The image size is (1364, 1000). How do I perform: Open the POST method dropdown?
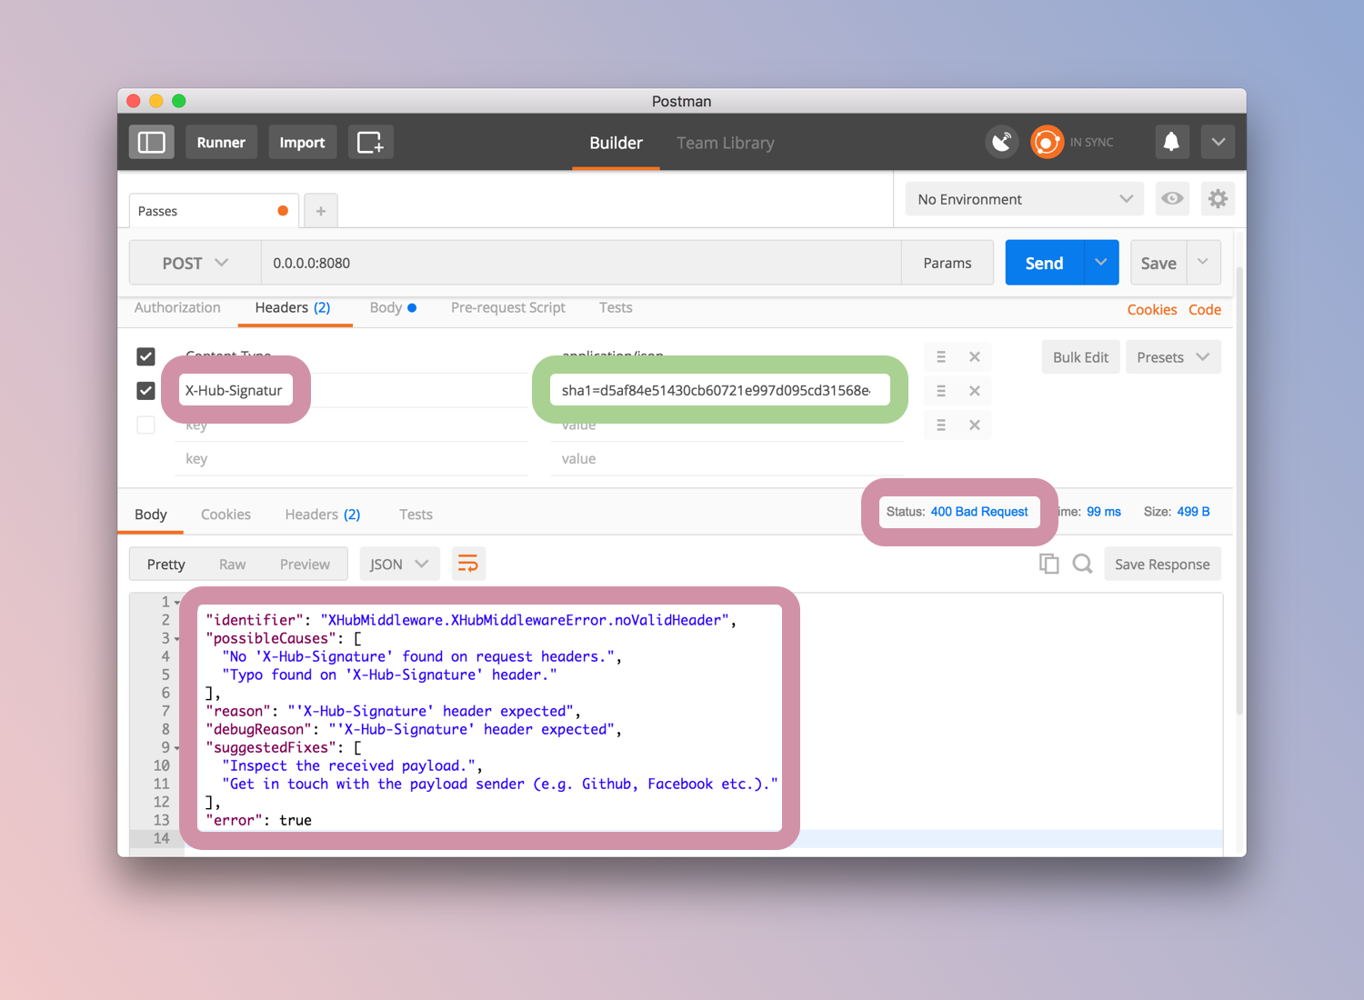click(x=196, y=263)
